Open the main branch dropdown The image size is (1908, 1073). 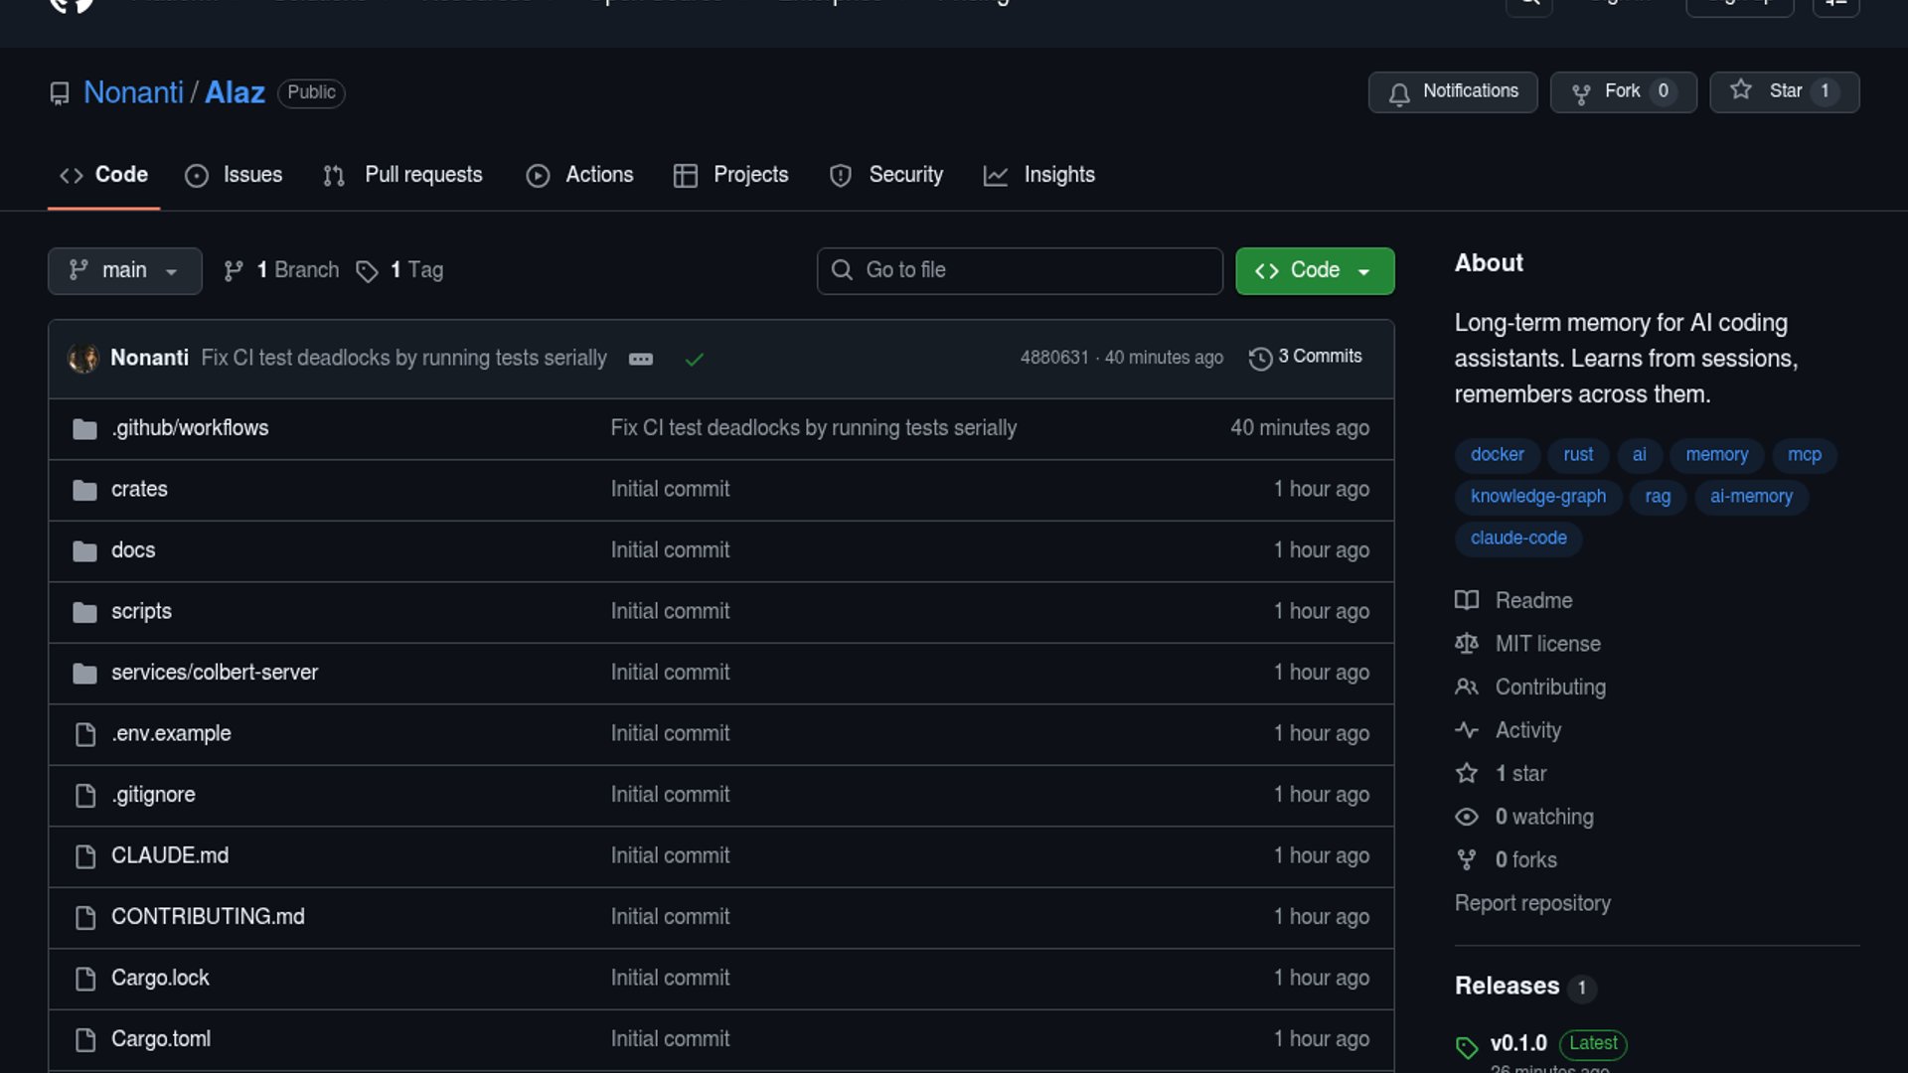tap(124, 271)
